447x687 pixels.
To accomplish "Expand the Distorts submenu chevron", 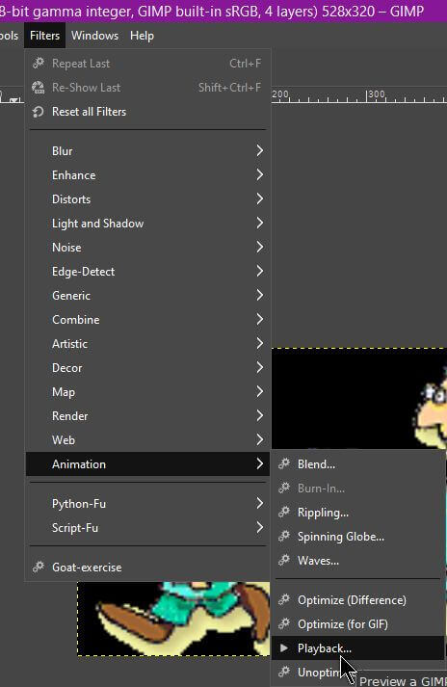I will (x=260, y=198).
